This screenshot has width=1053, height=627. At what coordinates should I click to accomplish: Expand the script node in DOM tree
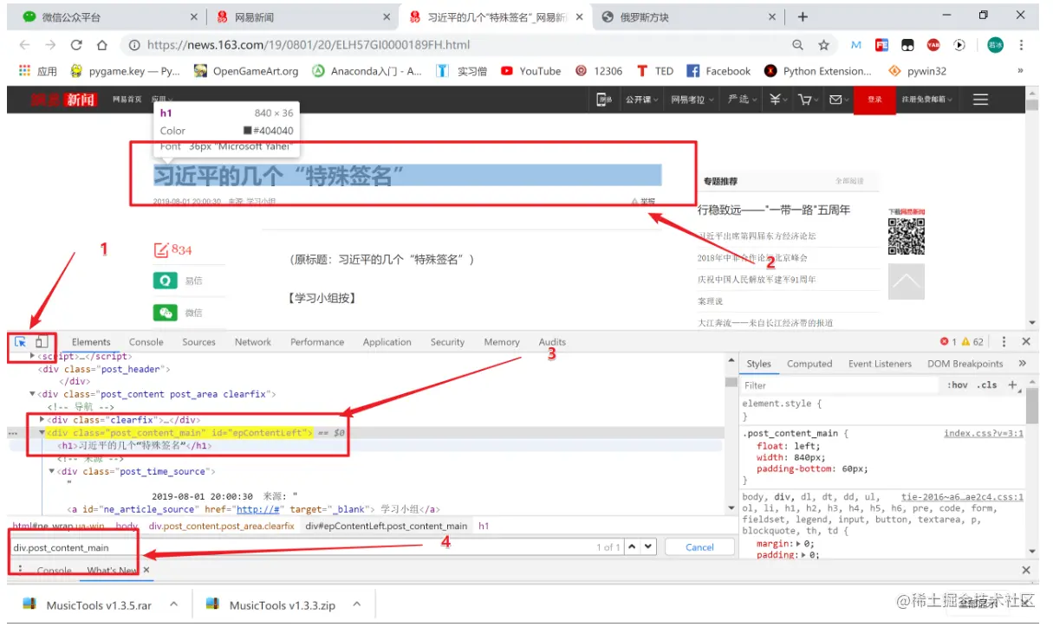[x=33, y=356]
